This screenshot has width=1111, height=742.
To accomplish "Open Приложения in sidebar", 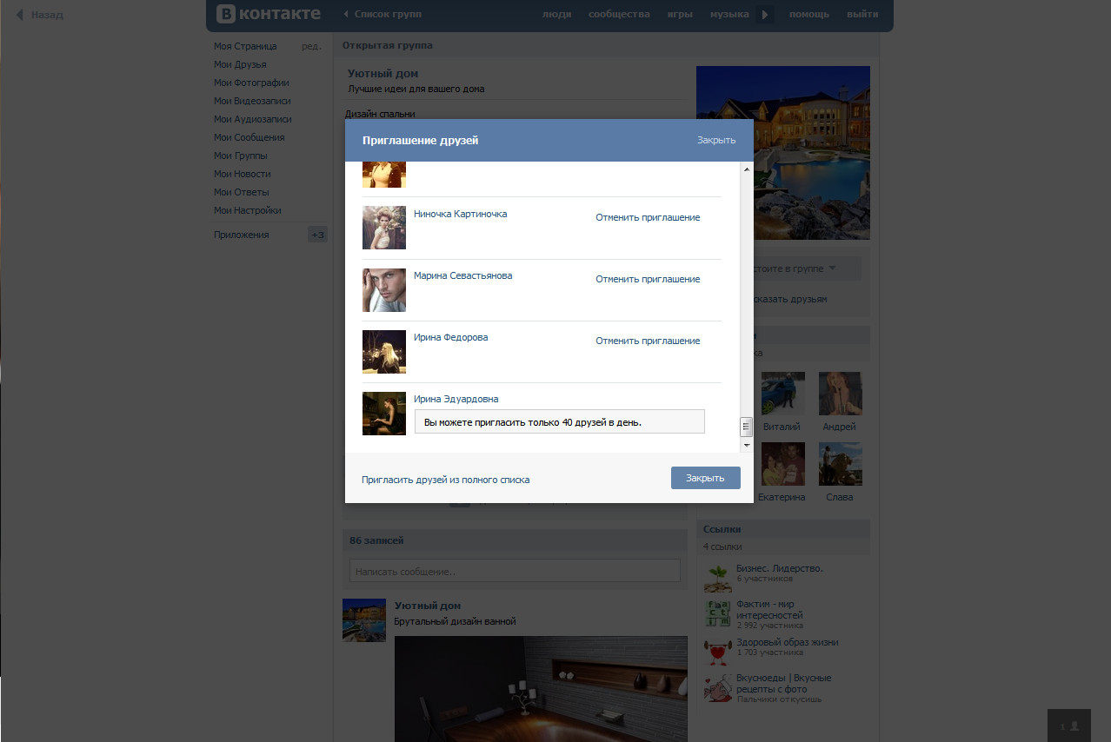I will pyautogui.click(x=242, y=235).
